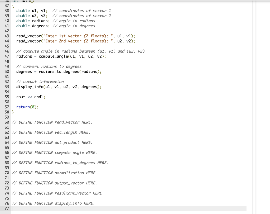Click line number 37 in the gutter

(7, 6)
